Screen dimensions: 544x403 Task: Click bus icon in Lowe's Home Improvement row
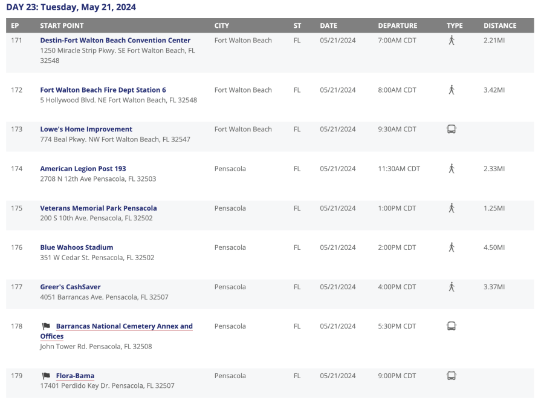pyautogui.click(x=451, y=129)
